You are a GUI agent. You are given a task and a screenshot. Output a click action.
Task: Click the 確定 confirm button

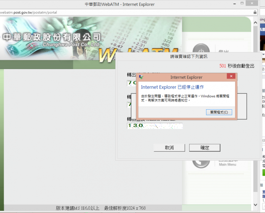tap(205, 148)
